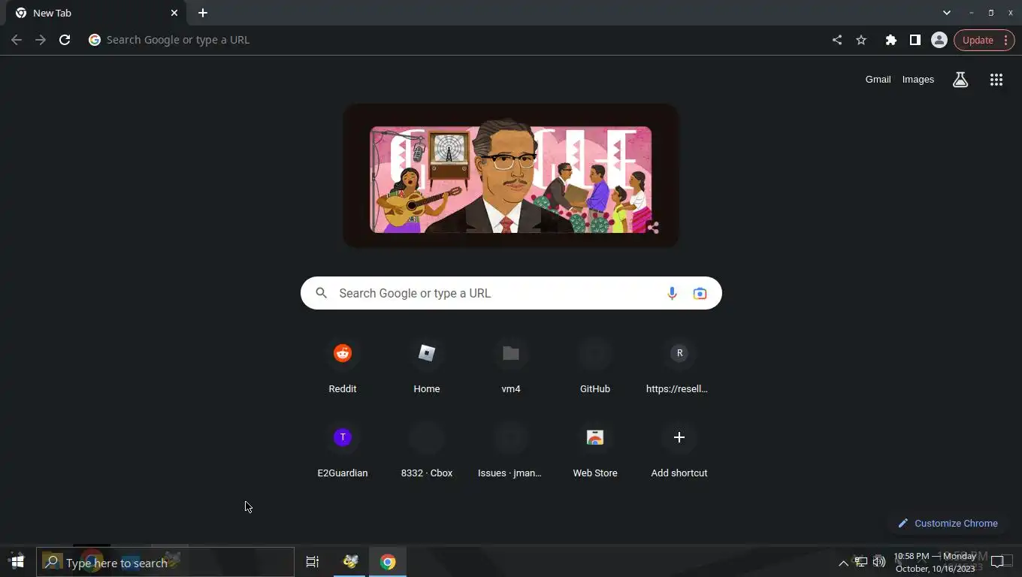Toggle the side panel icon
Image resolution: width=1022 pixels, height=577 pixels.
click(915, 40)
